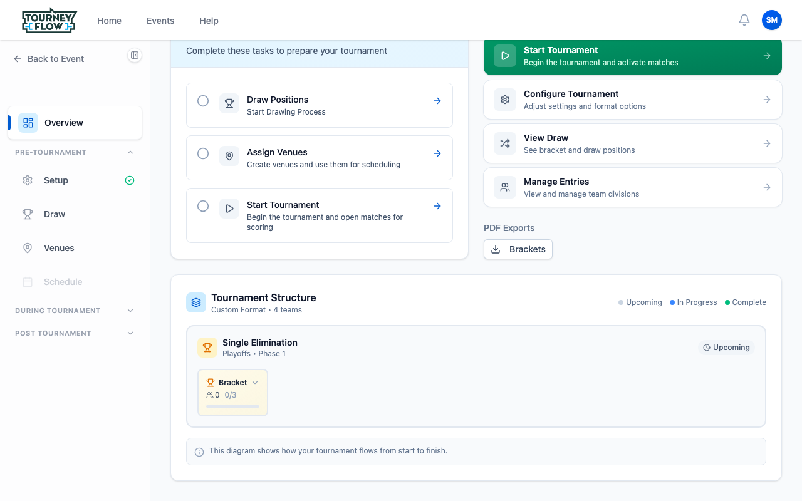Click the play icon in Start Tournament task
Screen dimensions: 802x501
point(229,209)
